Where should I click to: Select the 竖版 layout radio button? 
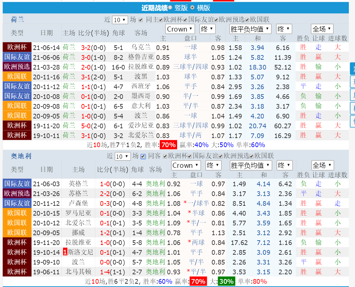click(170, 8)
